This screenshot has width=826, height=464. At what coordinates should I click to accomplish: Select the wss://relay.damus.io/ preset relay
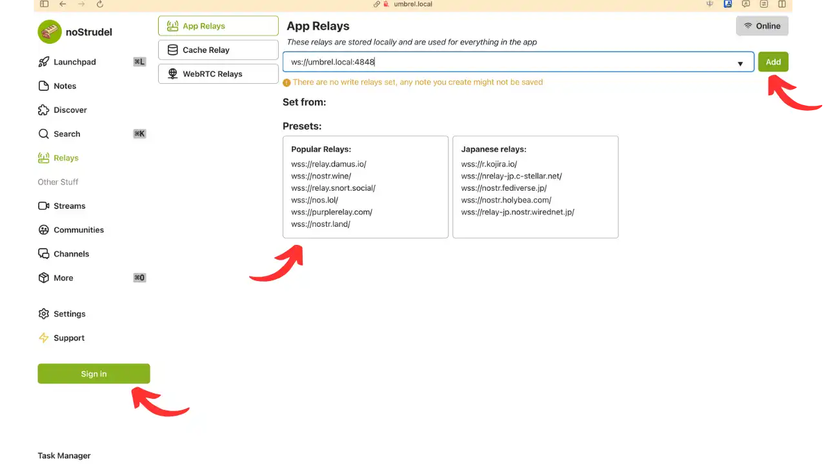328,164
